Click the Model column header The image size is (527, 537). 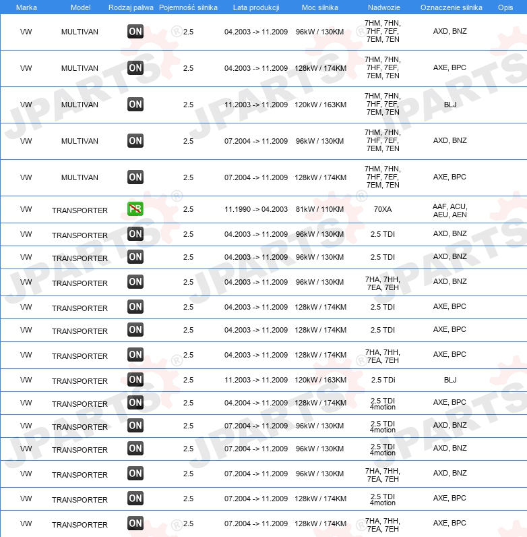(80, 7)
